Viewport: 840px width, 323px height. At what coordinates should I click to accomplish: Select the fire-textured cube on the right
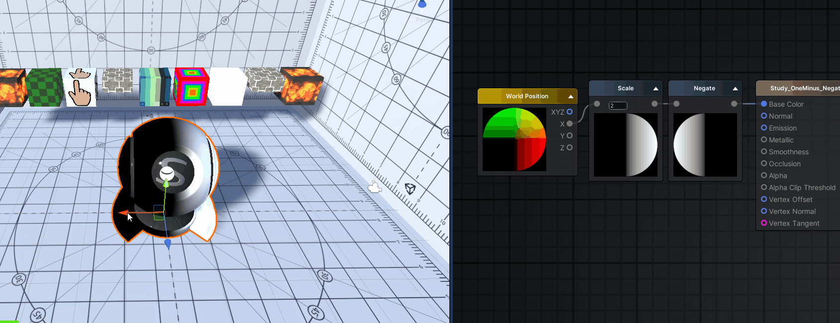pos(302,86)
